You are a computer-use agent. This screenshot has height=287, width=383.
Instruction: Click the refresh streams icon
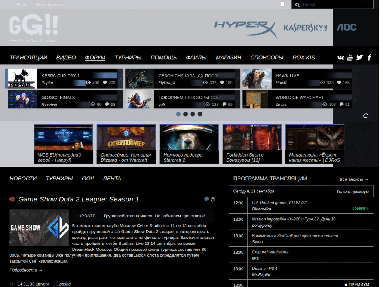coord(366,116)
